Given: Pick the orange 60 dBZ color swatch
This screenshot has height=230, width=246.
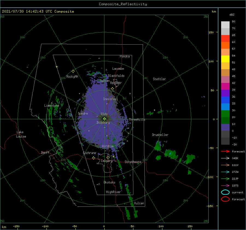Looking at the screenshot, I should click(225, 45).
